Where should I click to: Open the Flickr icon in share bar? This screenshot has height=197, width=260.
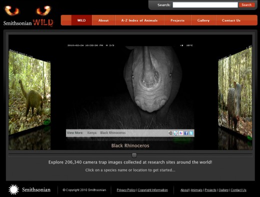pyautogui.click(x=181, y=133)
